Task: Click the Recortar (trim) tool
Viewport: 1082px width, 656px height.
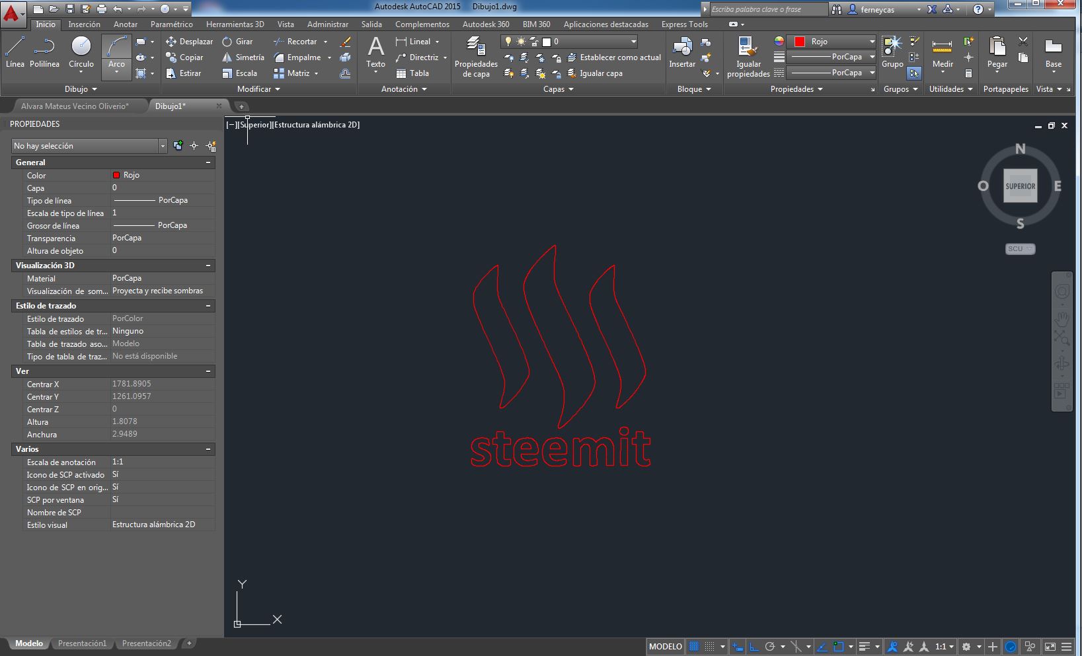Action: tap(295, 41)
